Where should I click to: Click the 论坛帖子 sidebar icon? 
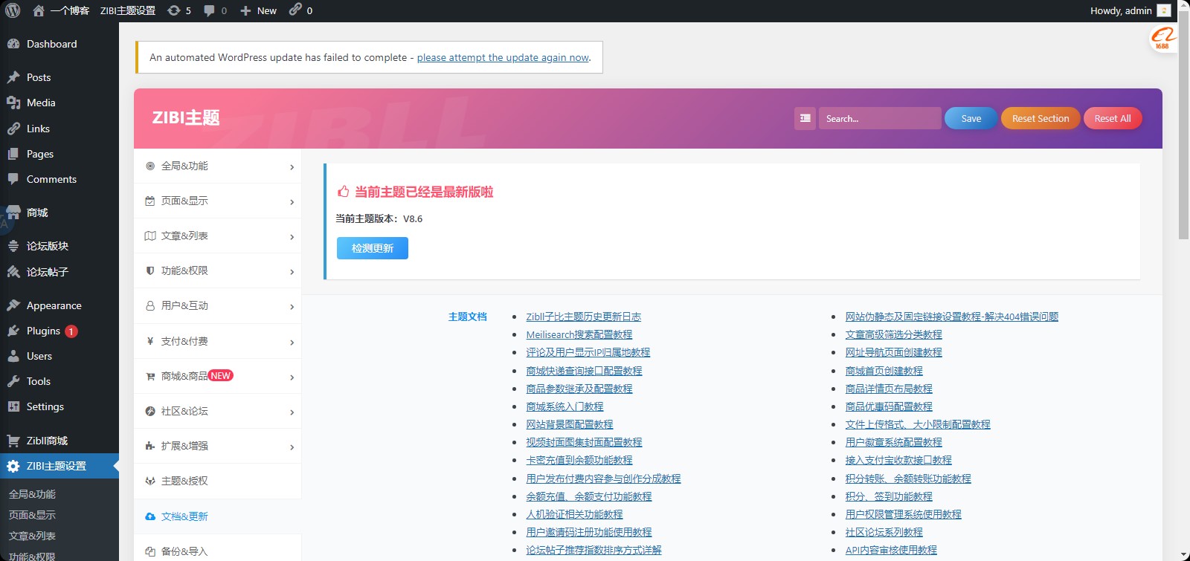click(x=13, y=272)
